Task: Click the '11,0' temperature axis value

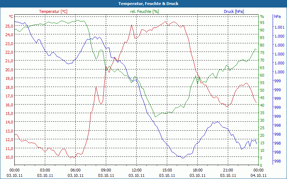Action: (x=9, y=148)
